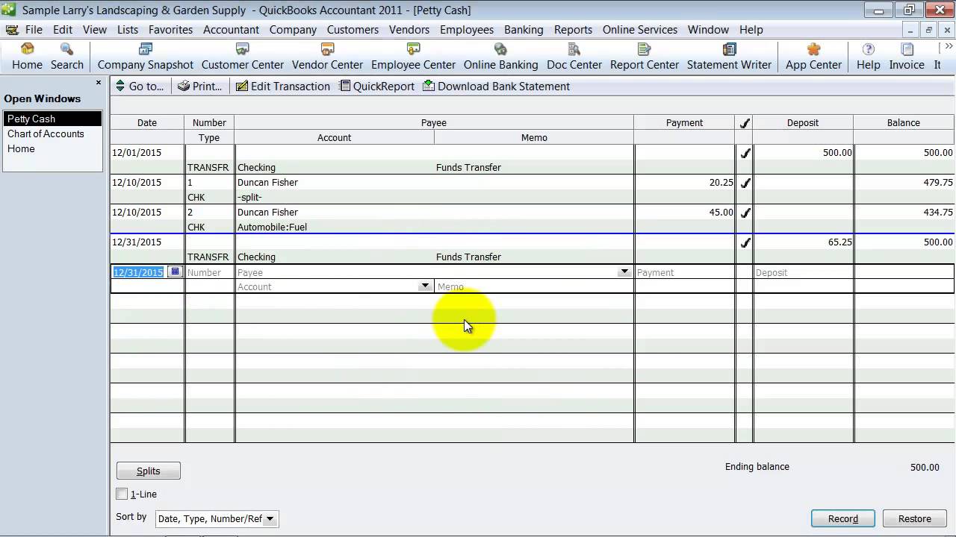This screenshot has width=956, height=537.
Task: Restore the inner Petty Cash window
Action: pos(928,30)
